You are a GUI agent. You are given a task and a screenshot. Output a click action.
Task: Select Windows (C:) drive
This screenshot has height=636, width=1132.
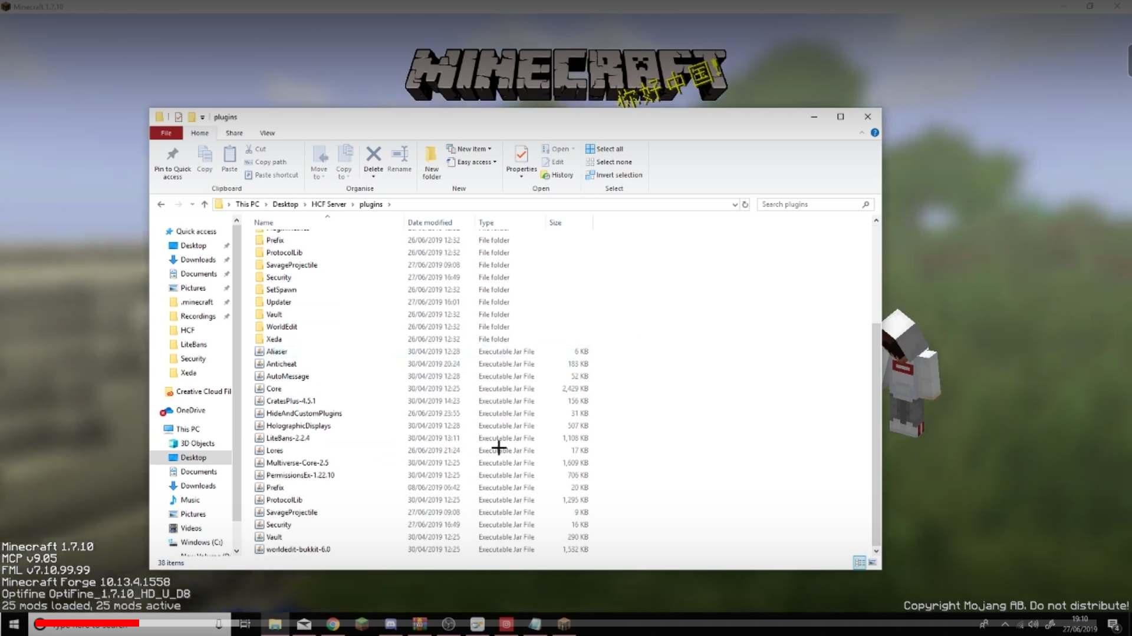click(201, 542)
